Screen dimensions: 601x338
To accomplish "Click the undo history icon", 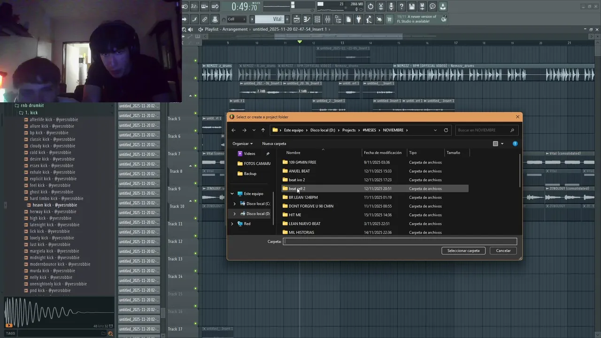I will [x=370, y=7].
